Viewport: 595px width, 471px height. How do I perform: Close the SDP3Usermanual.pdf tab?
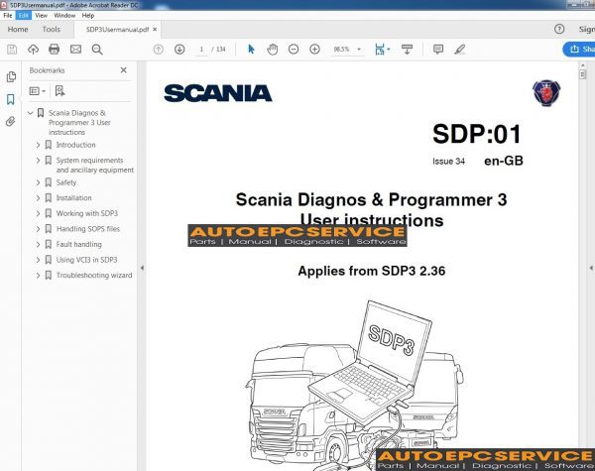coord(155,29)
